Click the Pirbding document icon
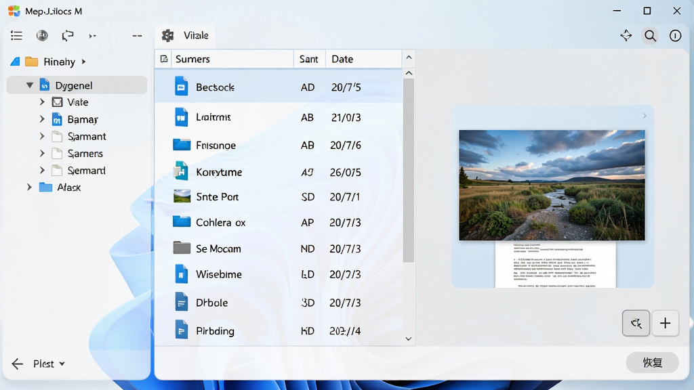Image resolution: width=694 pixels, height=390 pixels. pyautogui.click(x=181, y=330)
